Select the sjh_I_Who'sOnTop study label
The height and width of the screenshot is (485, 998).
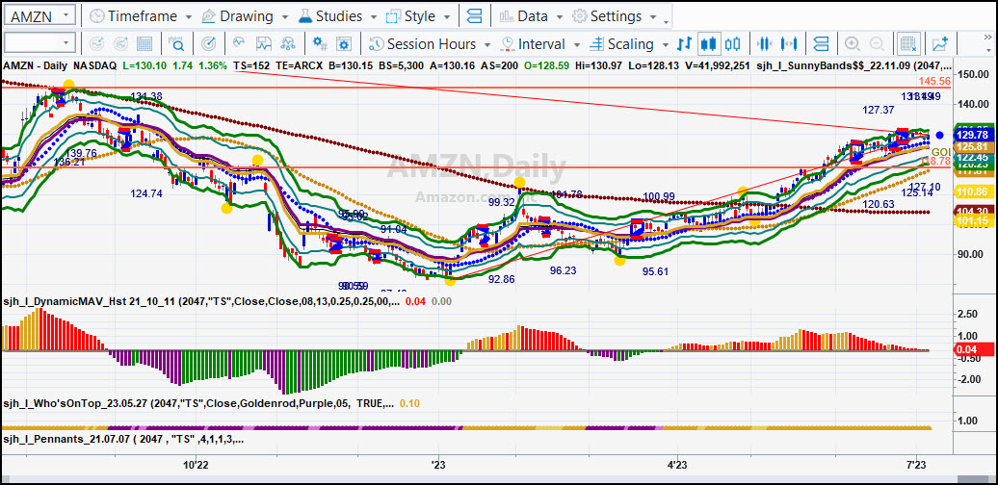click(x=198, y=403)
